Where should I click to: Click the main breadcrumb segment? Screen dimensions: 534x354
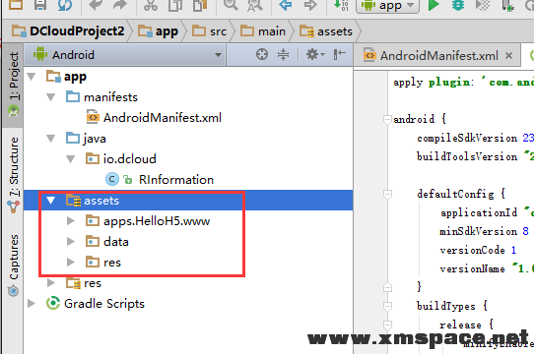pos(263,31)
